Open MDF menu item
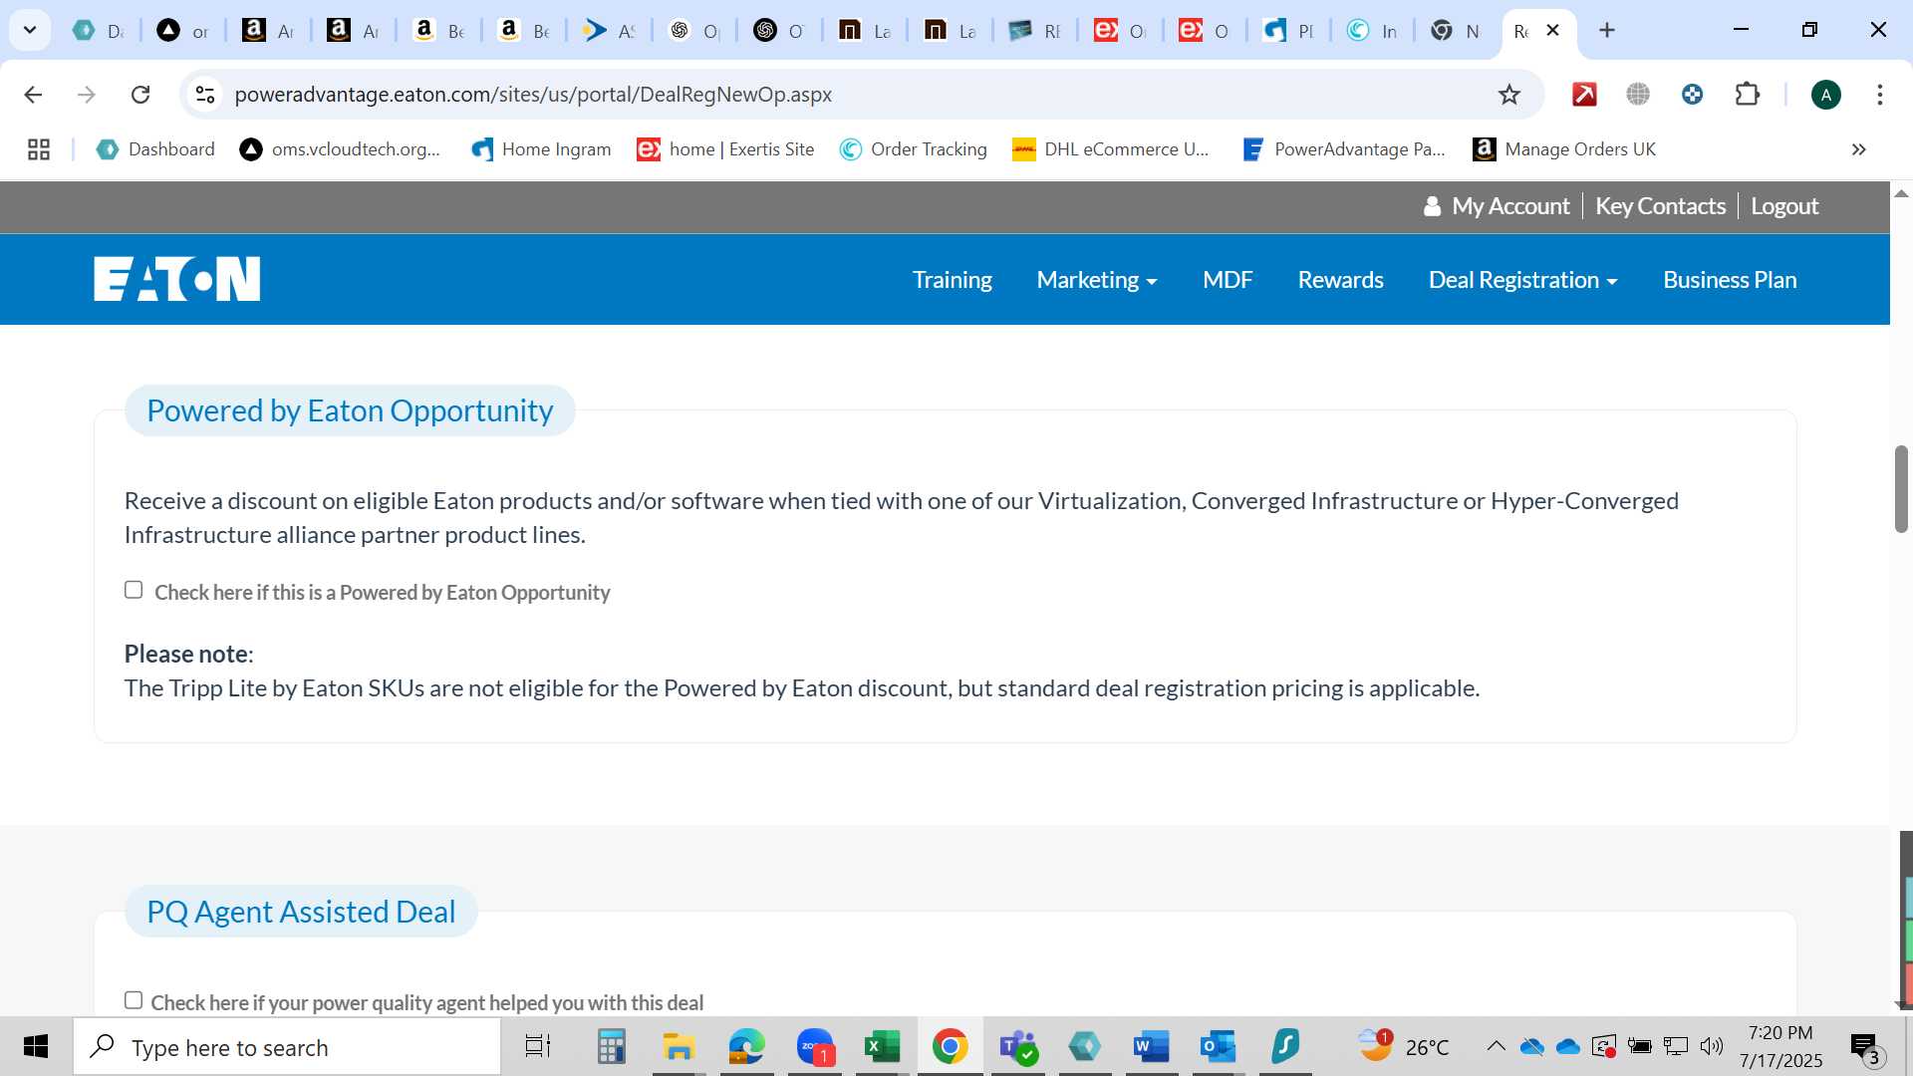Screen dimensions: 1913x1076 point(1228,280)
